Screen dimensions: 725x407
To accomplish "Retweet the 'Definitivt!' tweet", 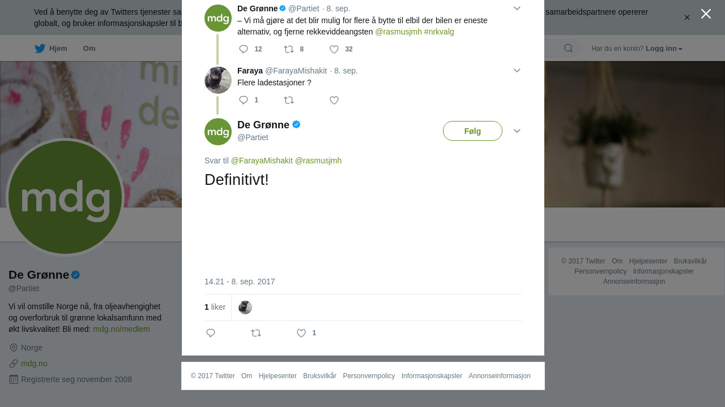I will coord(256,333).
